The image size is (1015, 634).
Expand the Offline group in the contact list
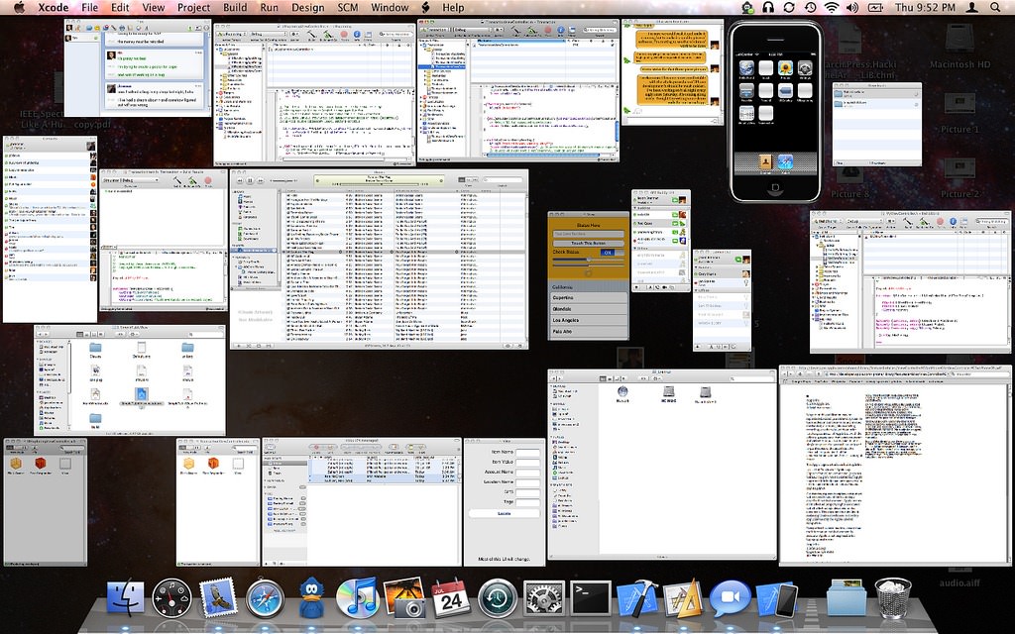pos(697,290)
